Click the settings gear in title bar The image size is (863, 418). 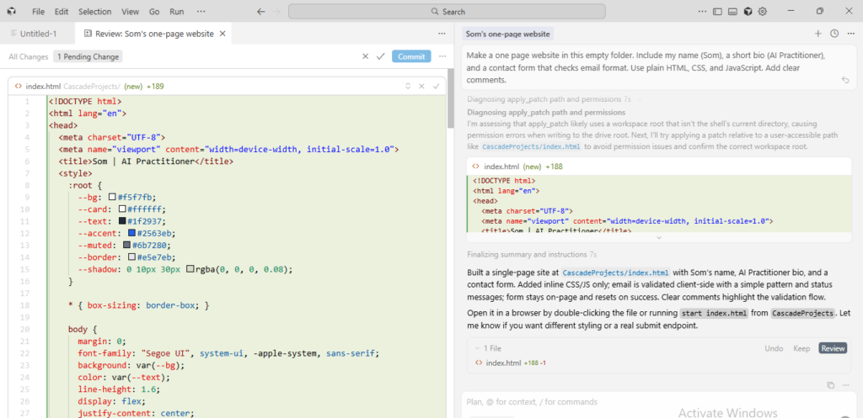click(x=762, y=12)
